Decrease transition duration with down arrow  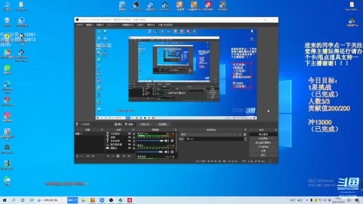pyautogui.click(x=245, y=140)
